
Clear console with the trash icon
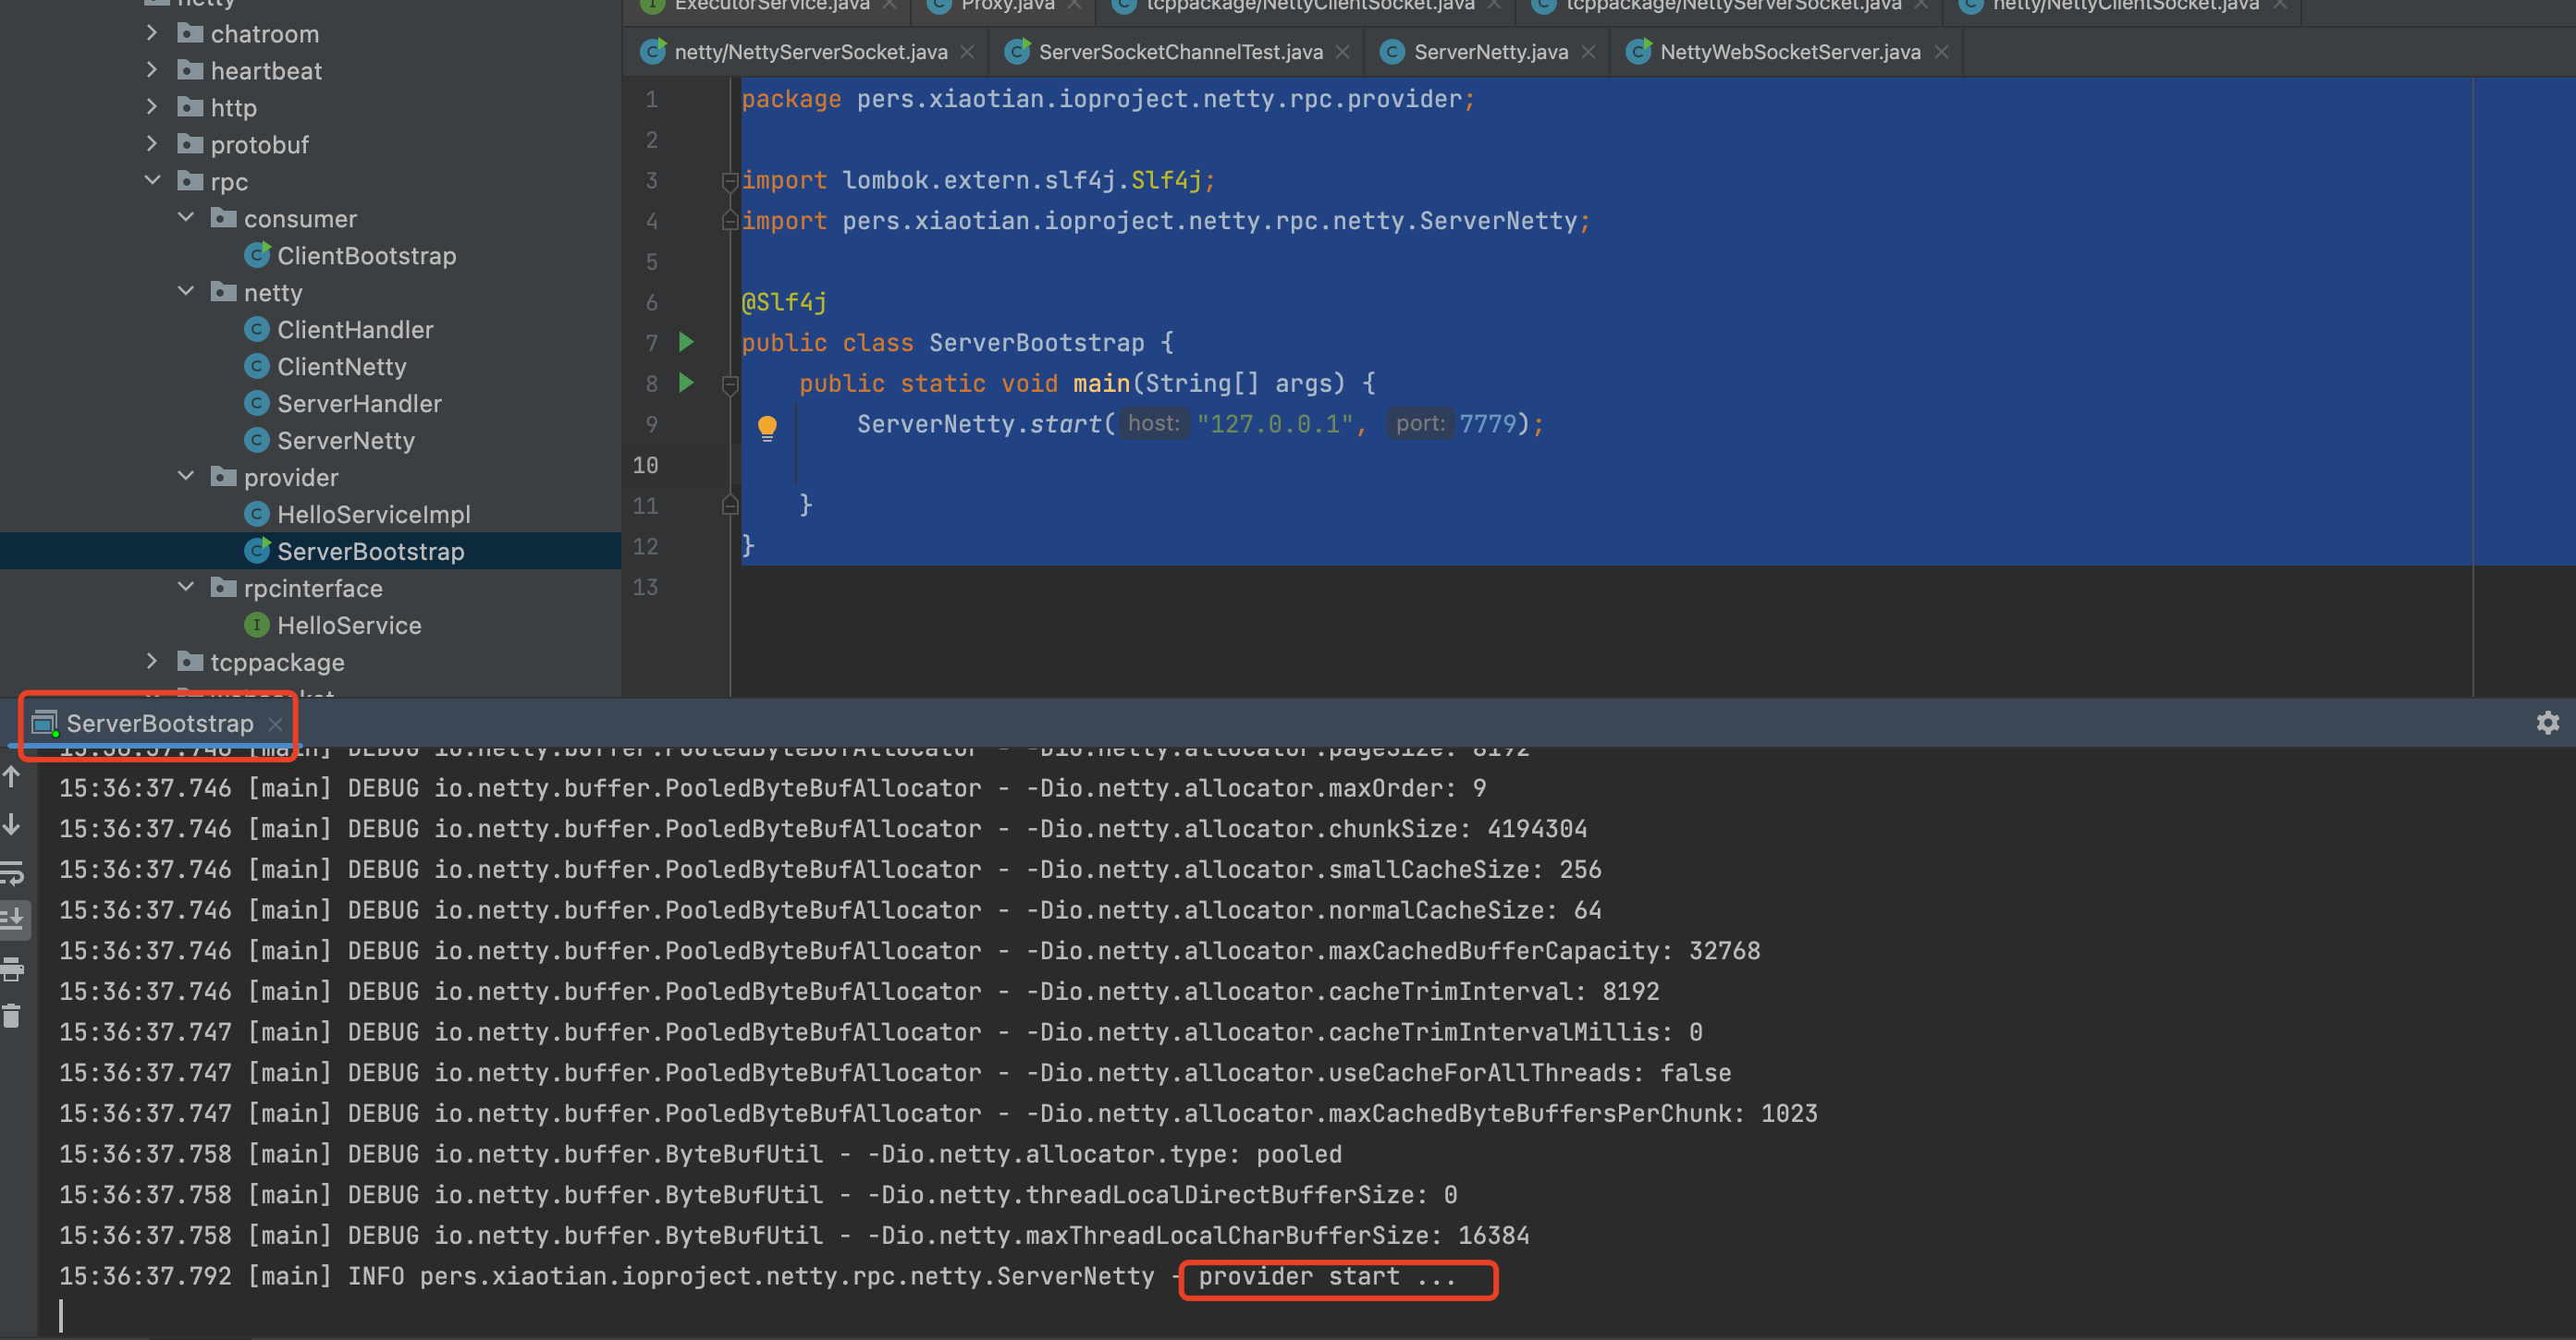(x=12, y=1017)
